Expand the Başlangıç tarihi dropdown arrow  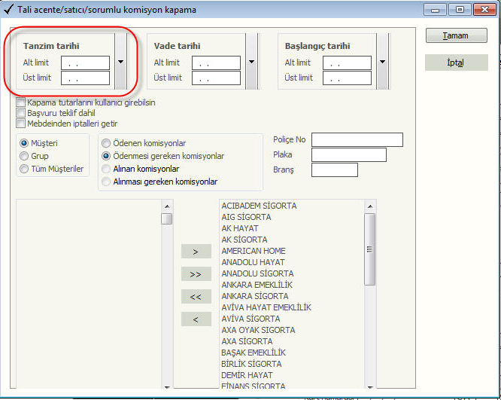tap(382, 63)
